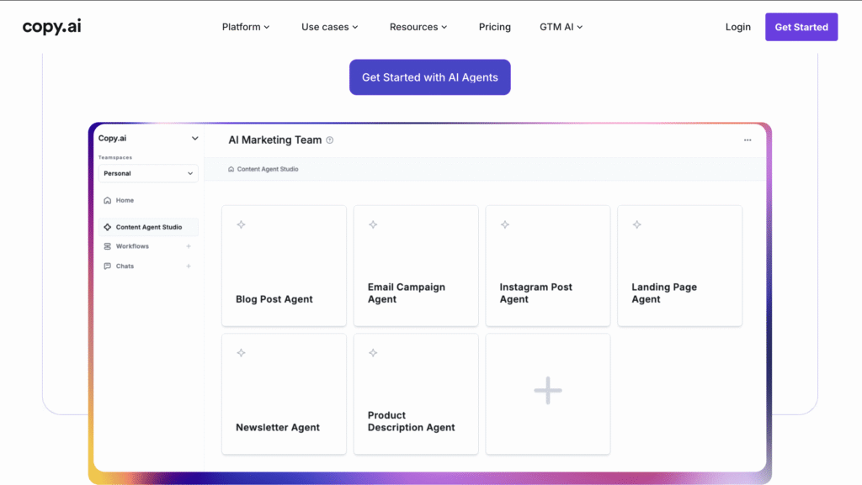The image size is (862, 485).
Task: Open the Email Campaign Agent card
Action: coord(415,266)
